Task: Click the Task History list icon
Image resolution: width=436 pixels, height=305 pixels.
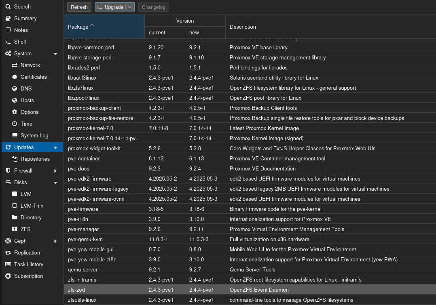Action: click(x=8, y=264)
